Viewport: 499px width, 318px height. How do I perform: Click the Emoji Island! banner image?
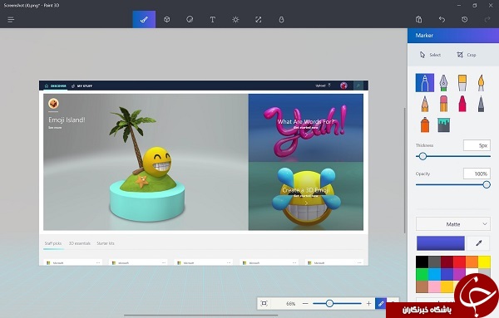coord(146,162)
